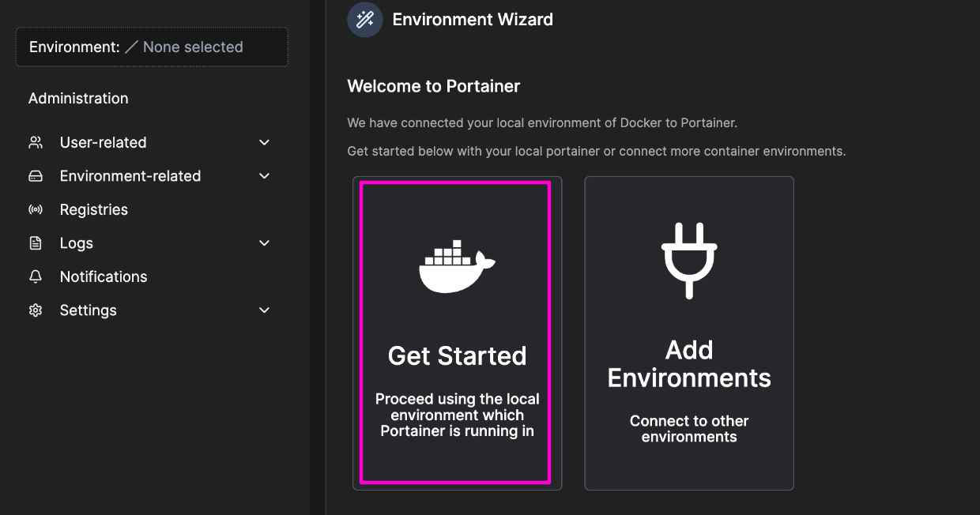Open the User-related menu label
The height and width of the screenshot is (515, 980).
[104, 143]
